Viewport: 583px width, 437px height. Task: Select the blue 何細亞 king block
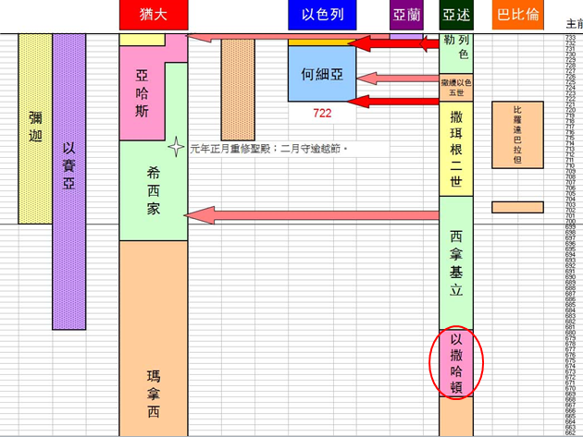[x=322, y=74]
